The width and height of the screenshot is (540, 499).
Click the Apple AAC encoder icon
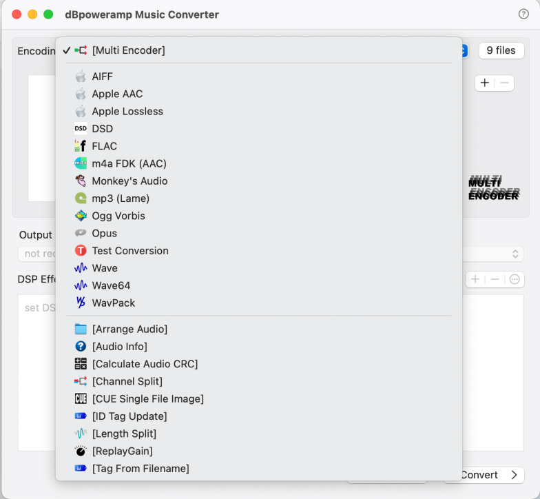tap(81, 94)
